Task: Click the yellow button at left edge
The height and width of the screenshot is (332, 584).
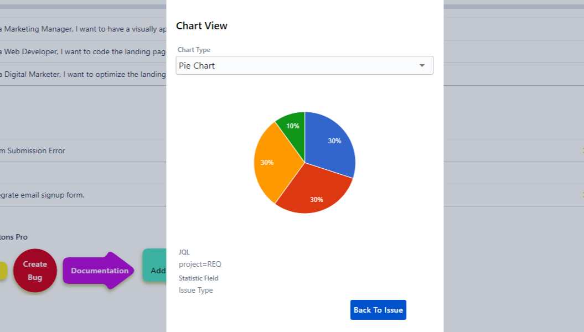Action: pyautogui.click(x=3, y=271)
